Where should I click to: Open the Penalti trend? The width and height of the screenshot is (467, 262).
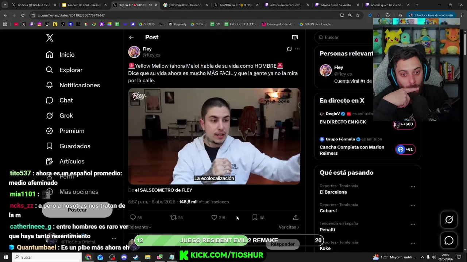(327, 230)
